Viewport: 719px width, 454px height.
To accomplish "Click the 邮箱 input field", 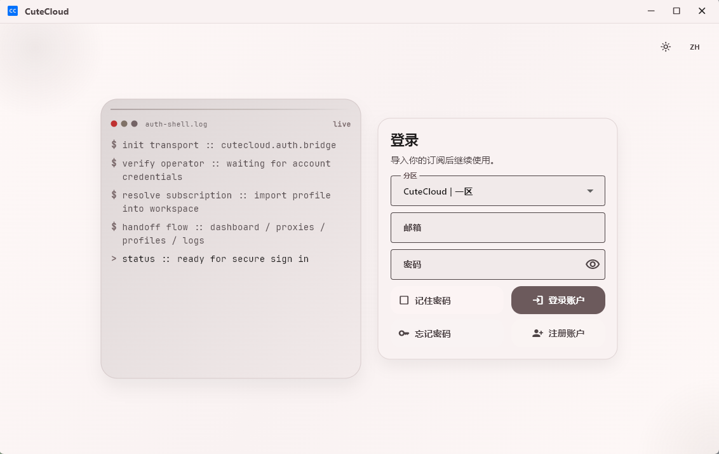I will [497, 228].
